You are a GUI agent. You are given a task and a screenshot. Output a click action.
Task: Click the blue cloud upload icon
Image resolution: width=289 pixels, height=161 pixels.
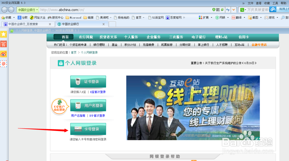click(273, 9)
